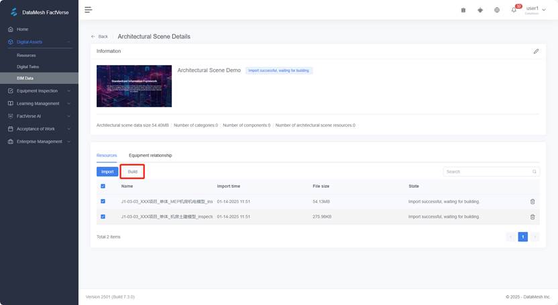
Task: Click the Build button
Action: coord(133,172)
